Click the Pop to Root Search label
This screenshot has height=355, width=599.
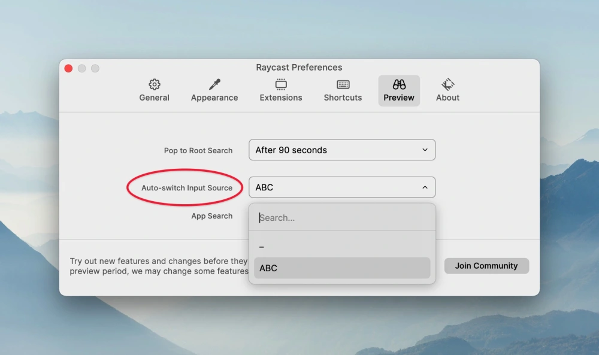[198, 150]
